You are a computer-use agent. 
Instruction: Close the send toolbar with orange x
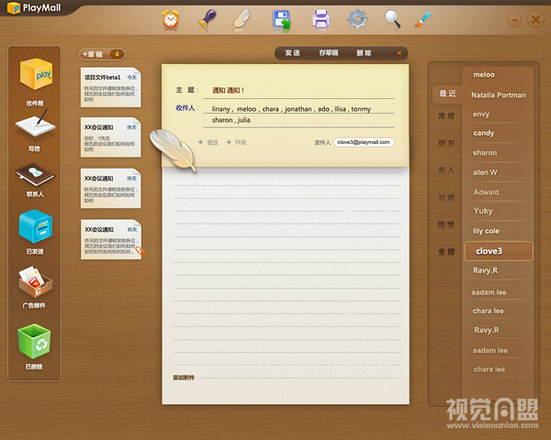point(399,53)
